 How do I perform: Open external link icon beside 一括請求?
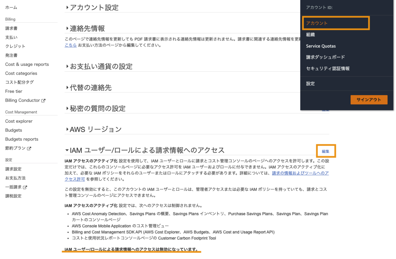pyautogui.click(x=25, y=187)
